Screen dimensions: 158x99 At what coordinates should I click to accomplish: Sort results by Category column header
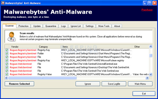click(x=48, y=47)
